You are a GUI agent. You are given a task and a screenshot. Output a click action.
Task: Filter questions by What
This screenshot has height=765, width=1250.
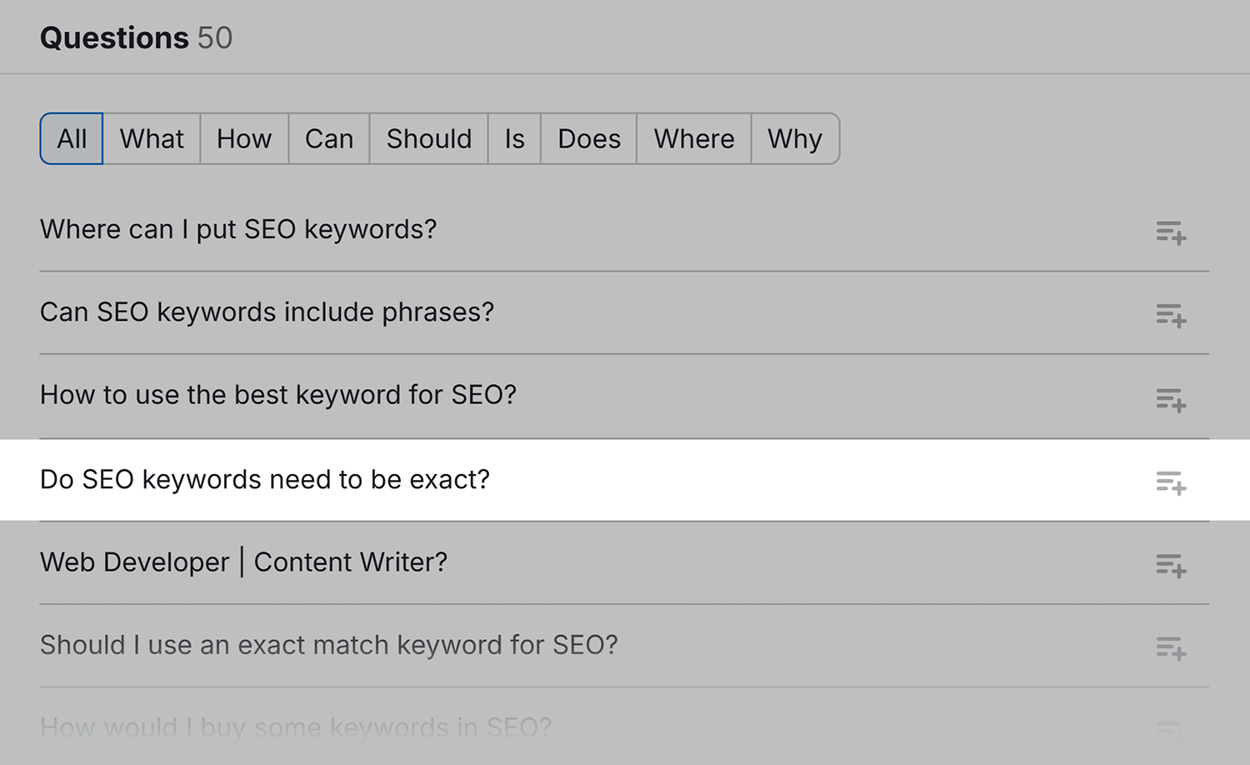(152, 138)
